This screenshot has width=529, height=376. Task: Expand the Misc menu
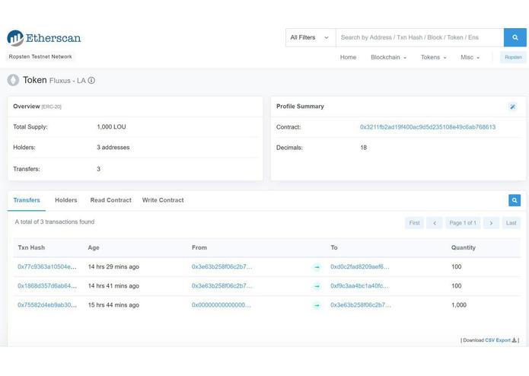(x=470, y=57)
